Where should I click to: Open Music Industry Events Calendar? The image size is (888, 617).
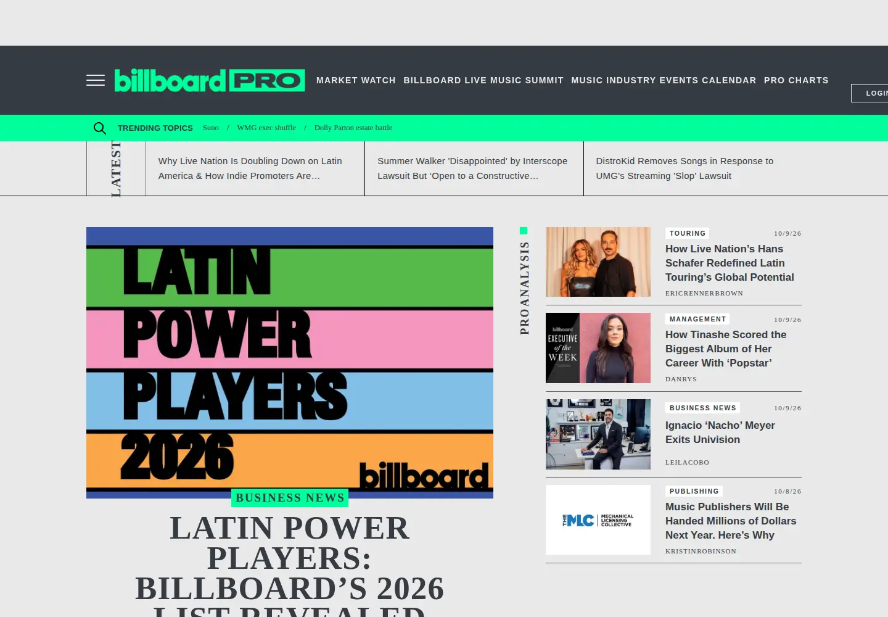pos(664,80)
